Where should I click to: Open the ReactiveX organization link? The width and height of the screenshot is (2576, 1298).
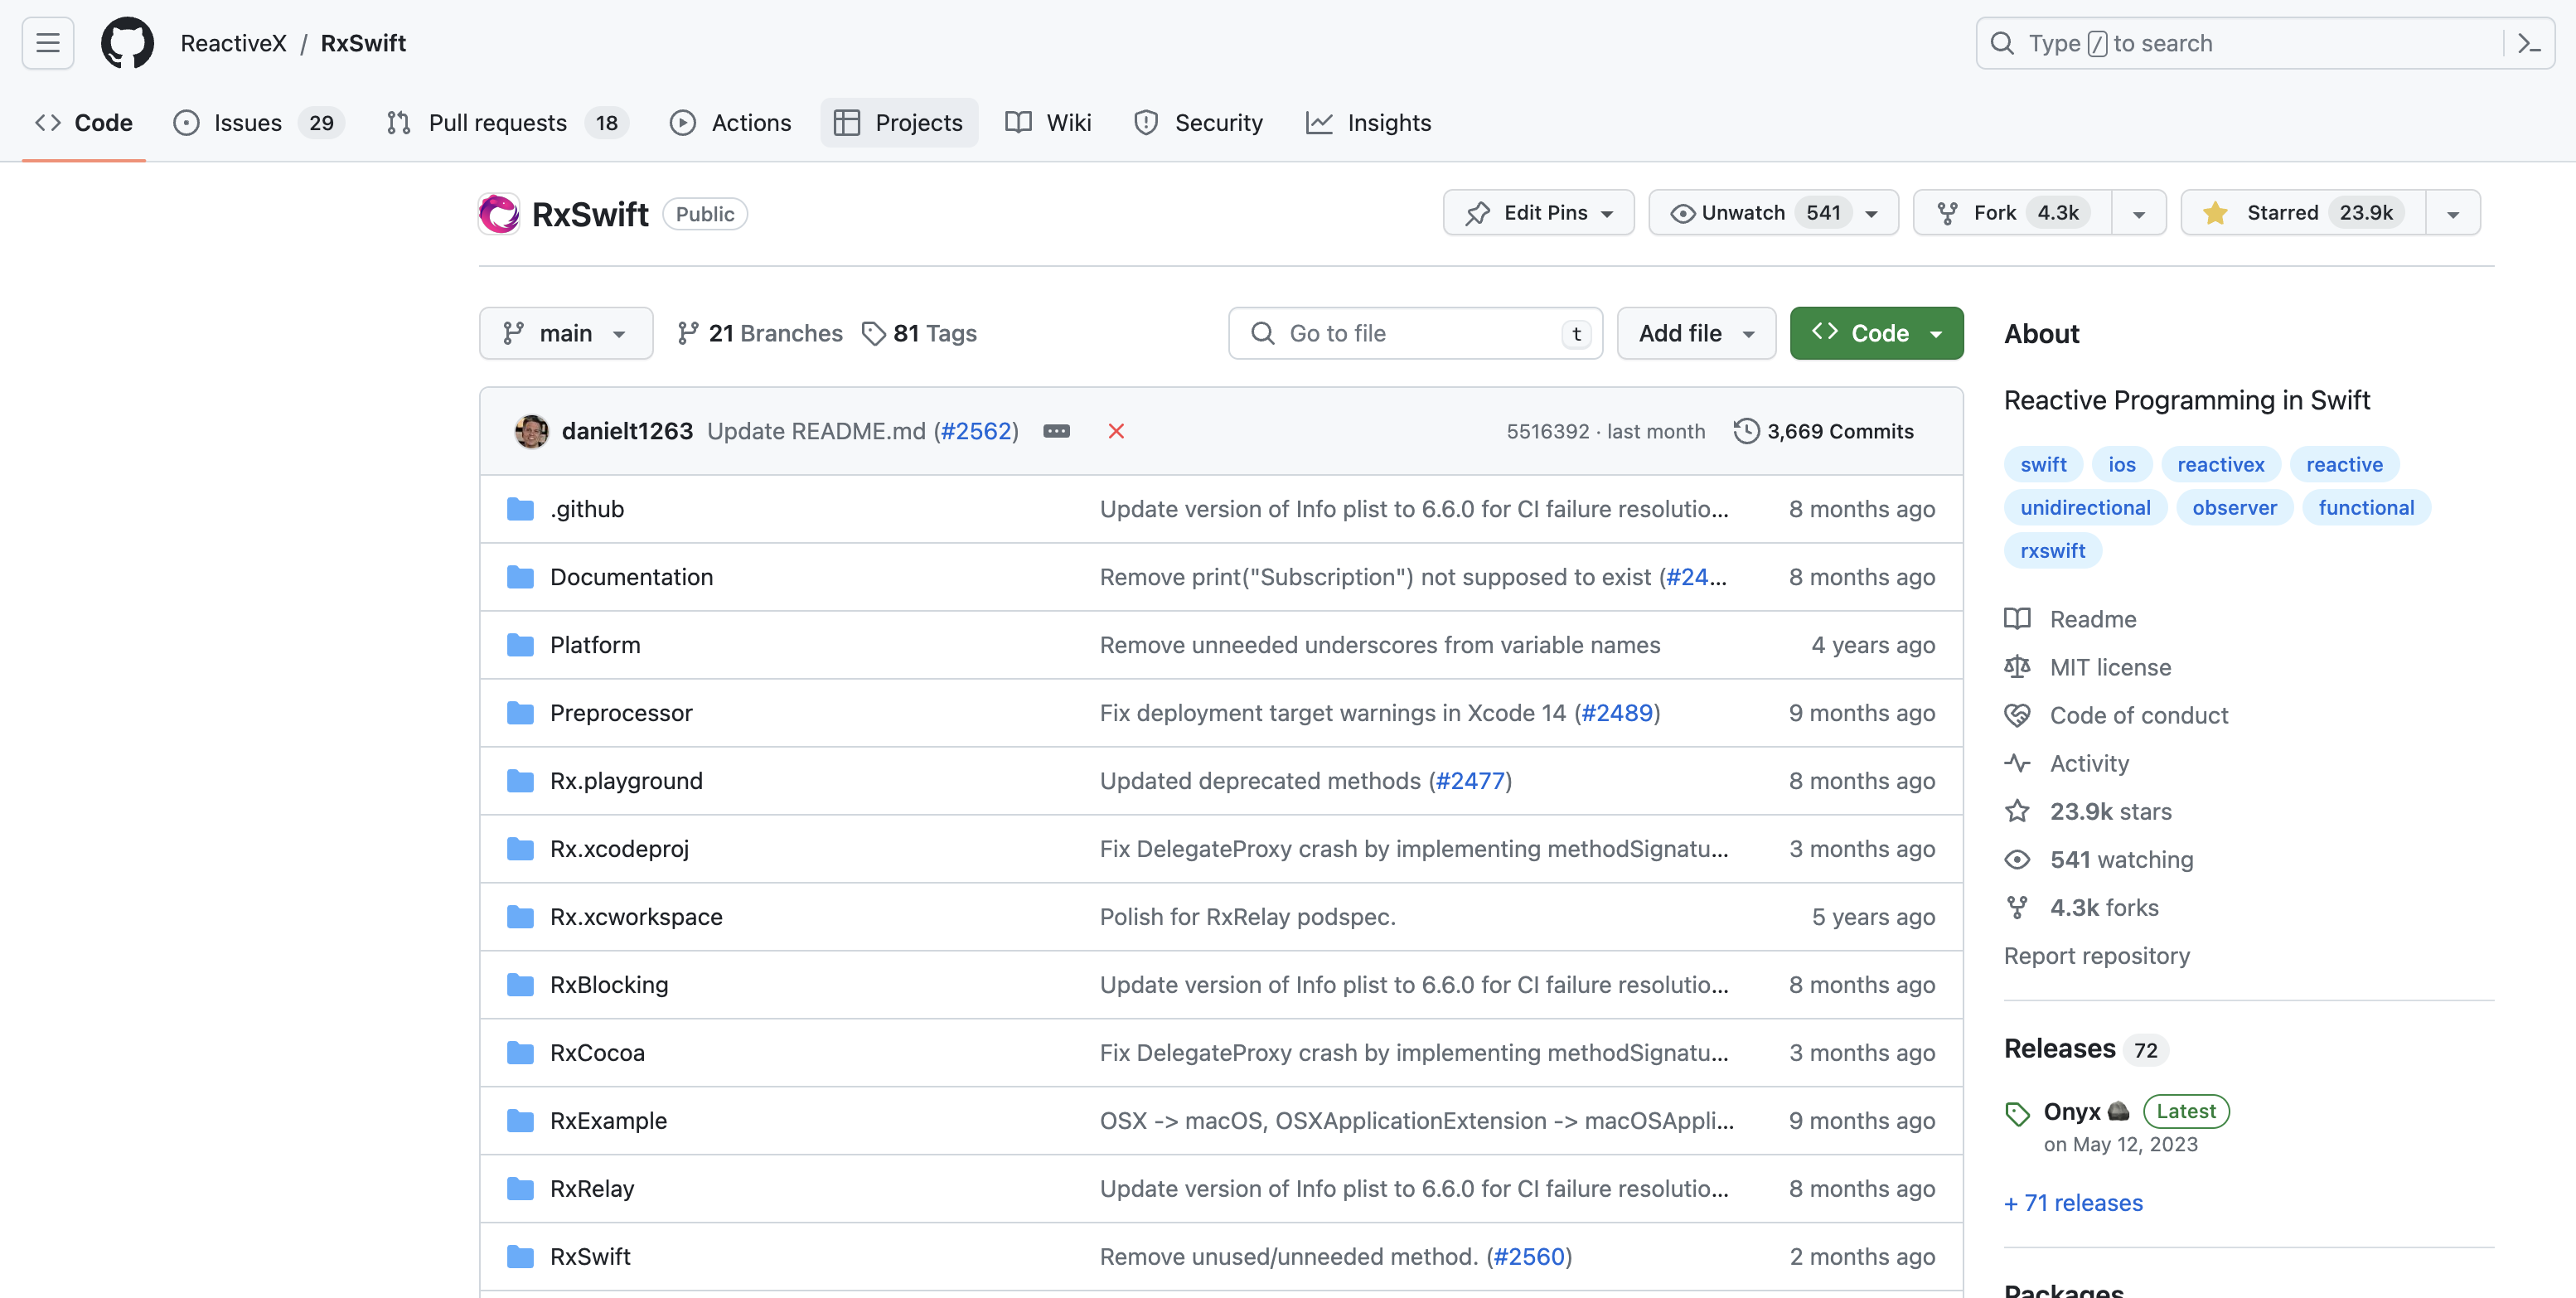click(x=233, y=43)
